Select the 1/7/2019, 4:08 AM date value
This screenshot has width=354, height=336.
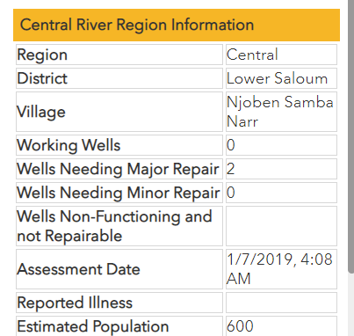click(x=281, y=269)
